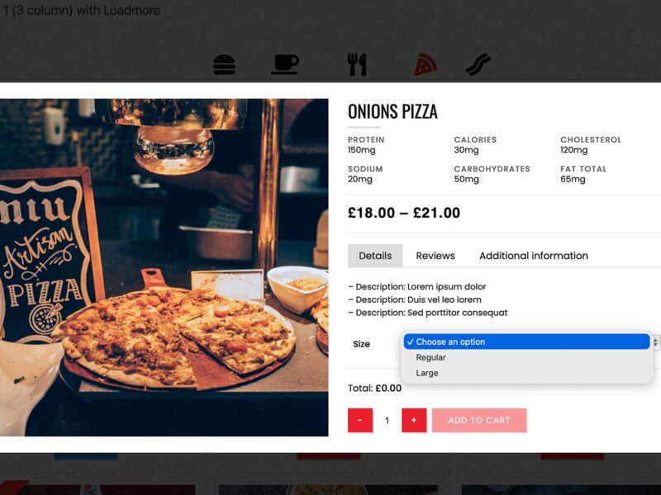
Task: View the Onions Pizza product photo
Action: point(164,267)
